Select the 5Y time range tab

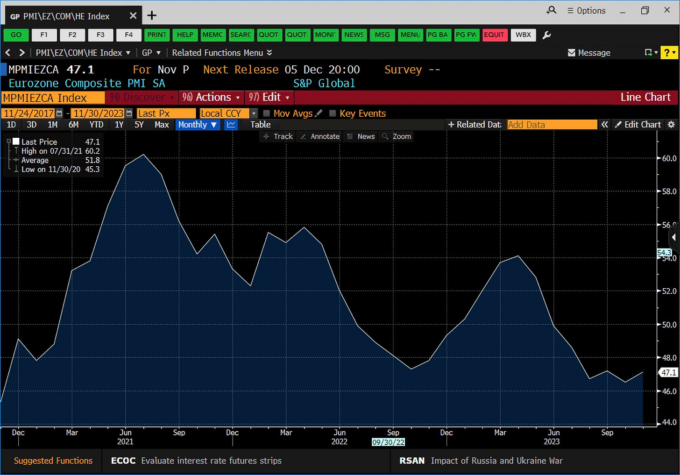[x=139, y=125]
